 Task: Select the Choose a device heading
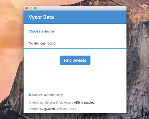point(41,31)
